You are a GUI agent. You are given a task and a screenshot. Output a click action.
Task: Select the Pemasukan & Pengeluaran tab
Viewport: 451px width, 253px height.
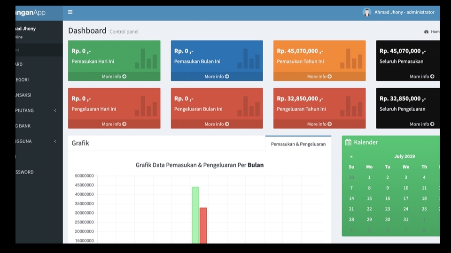pos(298,144)
